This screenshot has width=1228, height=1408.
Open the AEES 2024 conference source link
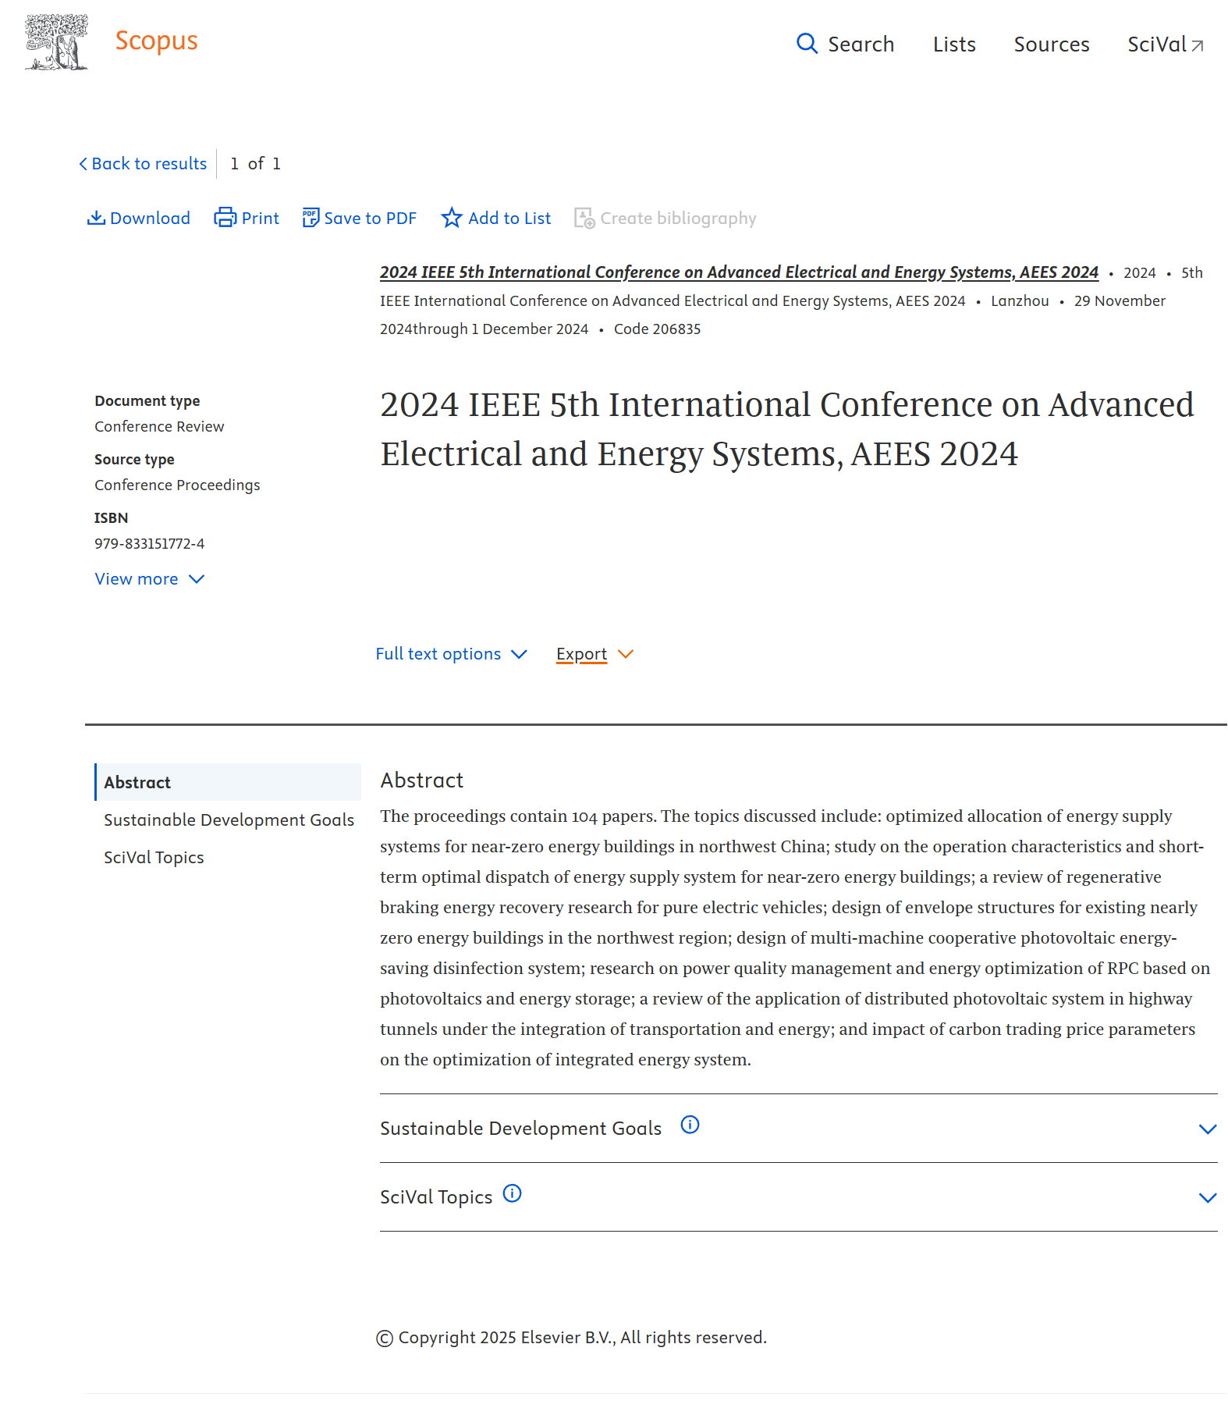coord(738,272)
